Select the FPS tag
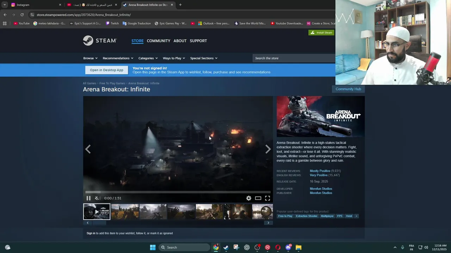 [x=340, y=216]
